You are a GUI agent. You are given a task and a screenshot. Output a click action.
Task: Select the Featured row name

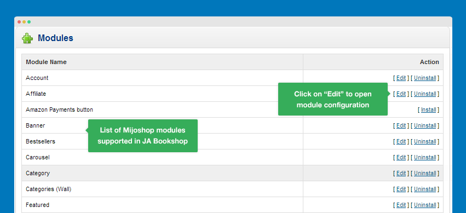coord(37,205)
